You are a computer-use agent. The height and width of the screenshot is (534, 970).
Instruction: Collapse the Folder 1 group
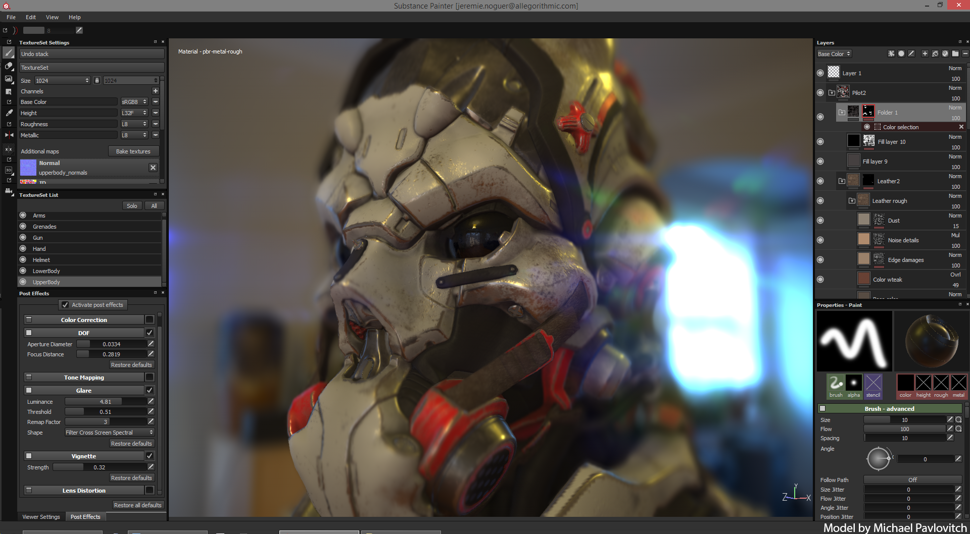842,112
